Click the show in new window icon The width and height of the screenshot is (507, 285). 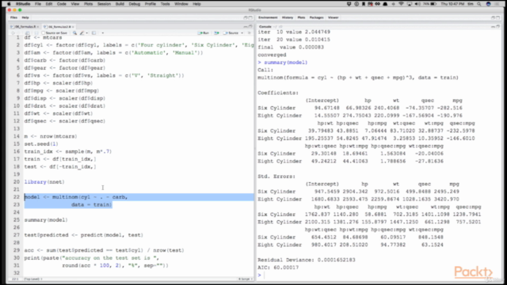coord(28,33)
